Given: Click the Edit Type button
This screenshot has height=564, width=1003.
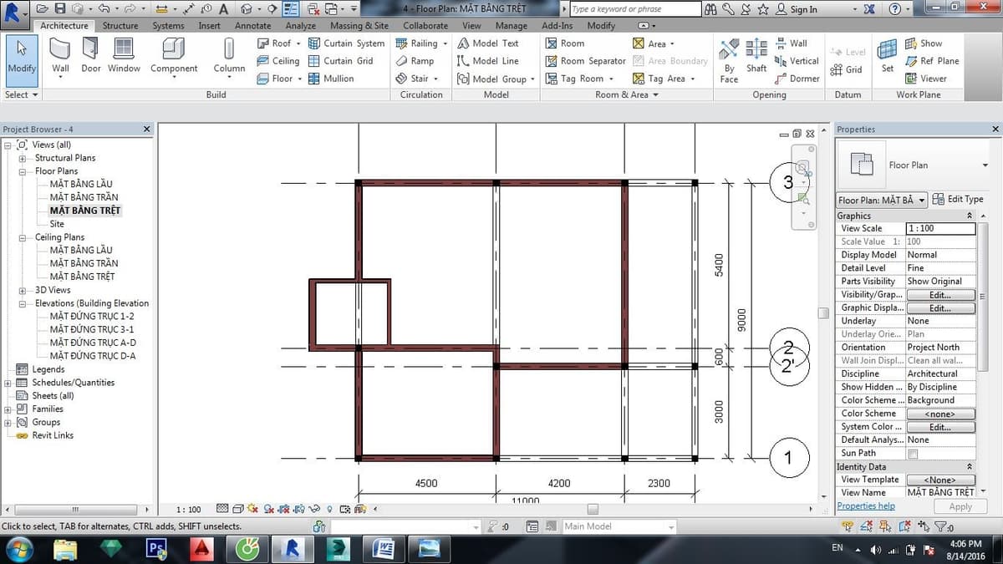Looking at the screenshot, I should (958, 200).
